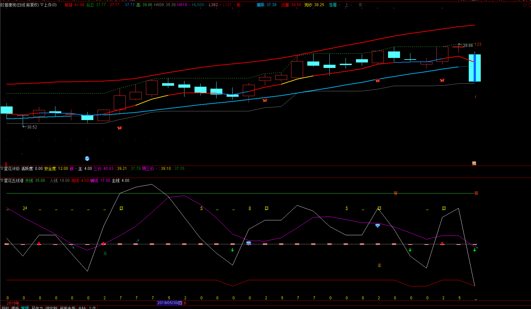The width and height of the screenshot is (531, 309).
Task: Click the blue sphere icon below the candles
Action: pyautogui.click(x=87, y=159)
